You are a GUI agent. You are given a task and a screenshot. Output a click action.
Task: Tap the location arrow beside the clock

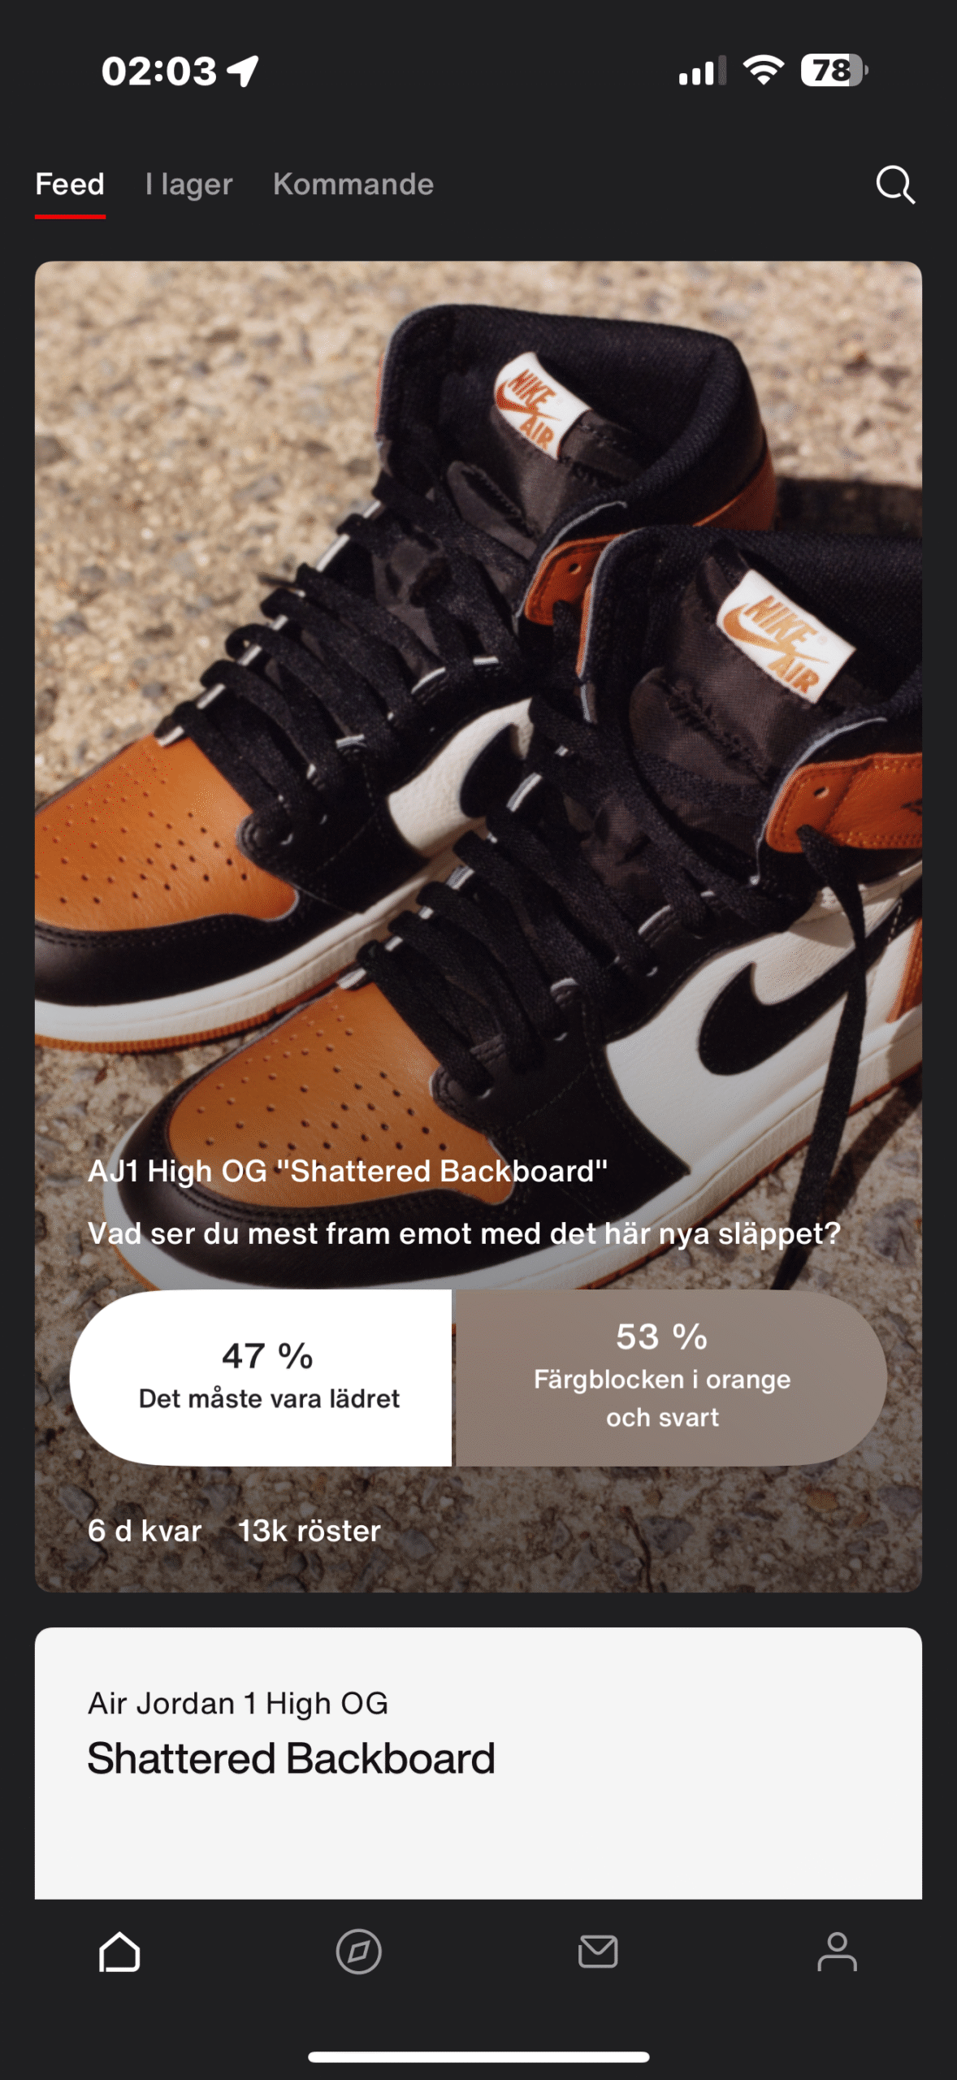(243, 71)
